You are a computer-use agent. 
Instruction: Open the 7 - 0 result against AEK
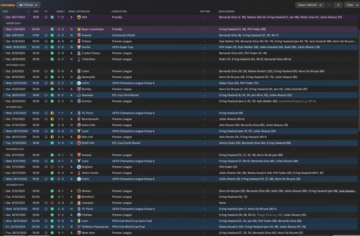tap(61, 17)
